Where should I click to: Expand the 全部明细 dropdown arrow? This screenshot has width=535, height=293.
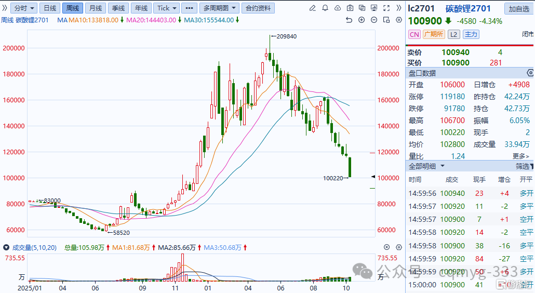443,166
